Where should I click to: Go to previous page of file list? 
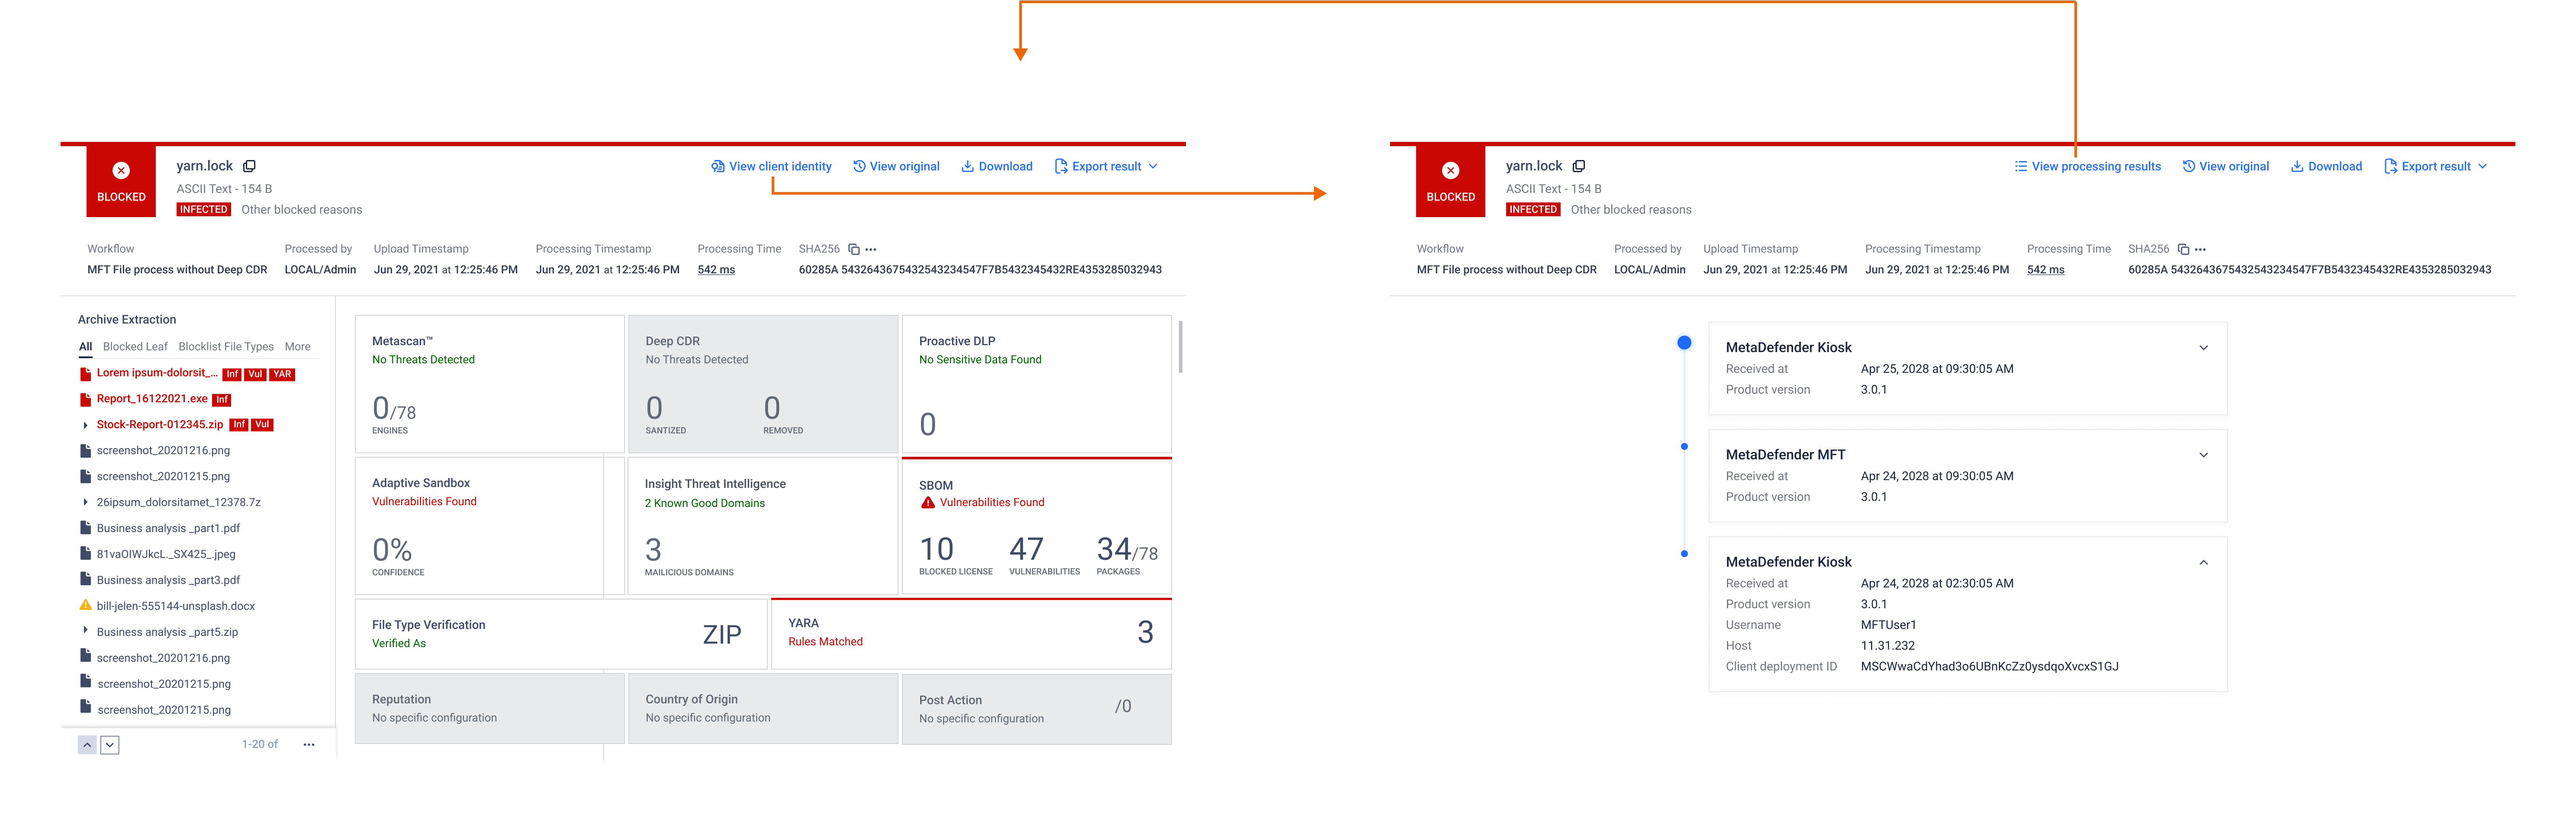[x=87, y=745]
